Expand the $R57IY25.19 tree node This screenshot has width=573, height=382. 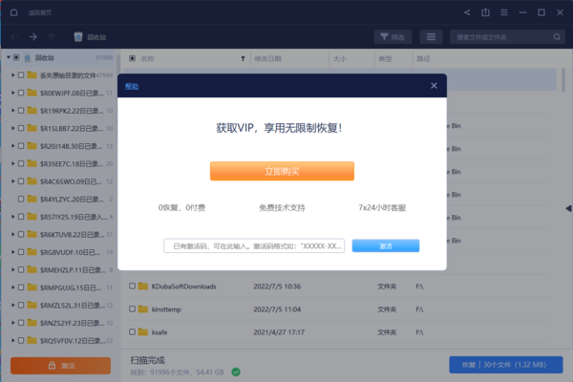[x=13, y=217]
